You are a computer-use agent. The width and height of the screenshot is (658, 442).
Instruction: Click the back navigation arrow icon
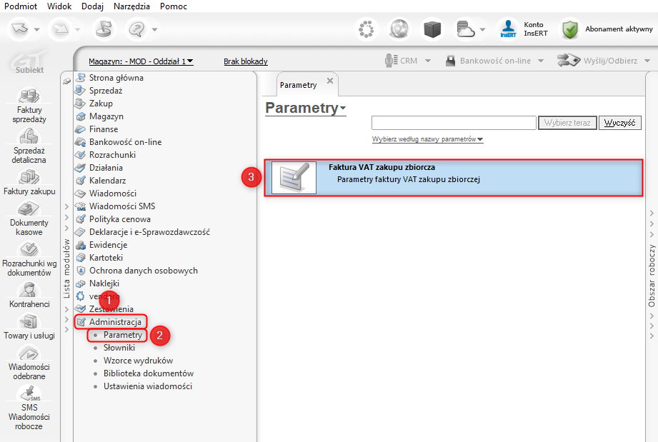pyautogui.click(x=20, y=29)
